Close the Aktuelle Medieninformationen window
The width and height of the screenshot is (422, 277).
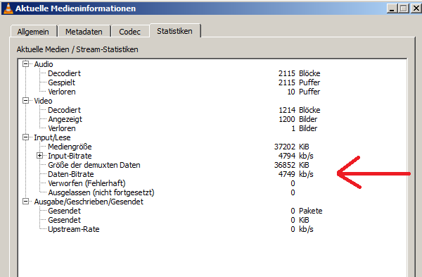[x=416, y=8]
